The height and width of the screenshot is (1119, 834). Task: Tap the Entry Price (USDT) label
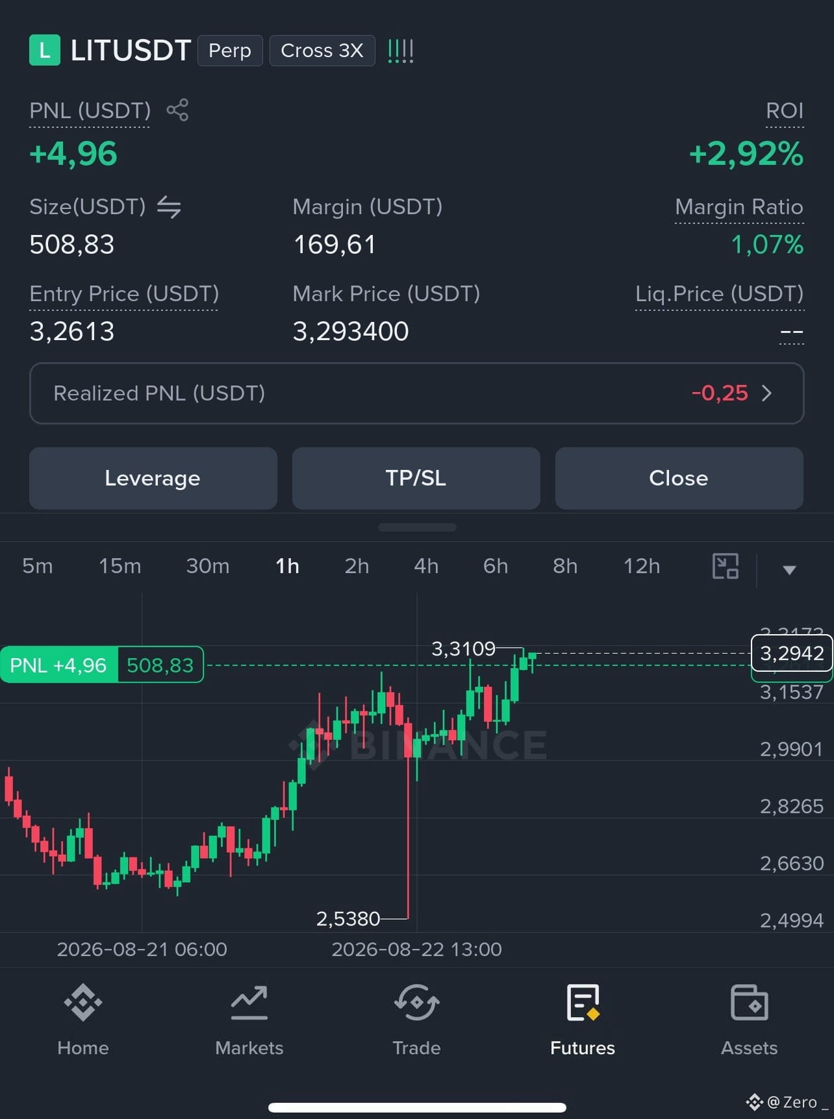124,294
